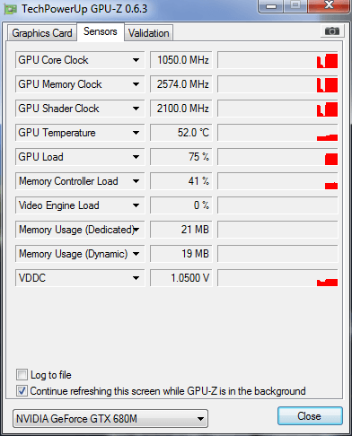Viewport: 352px width, 436px height.
Task: Click the GPU Memory Clock 2574.0 MHz value
Action: pyautogui.click(x=180, y=84)
